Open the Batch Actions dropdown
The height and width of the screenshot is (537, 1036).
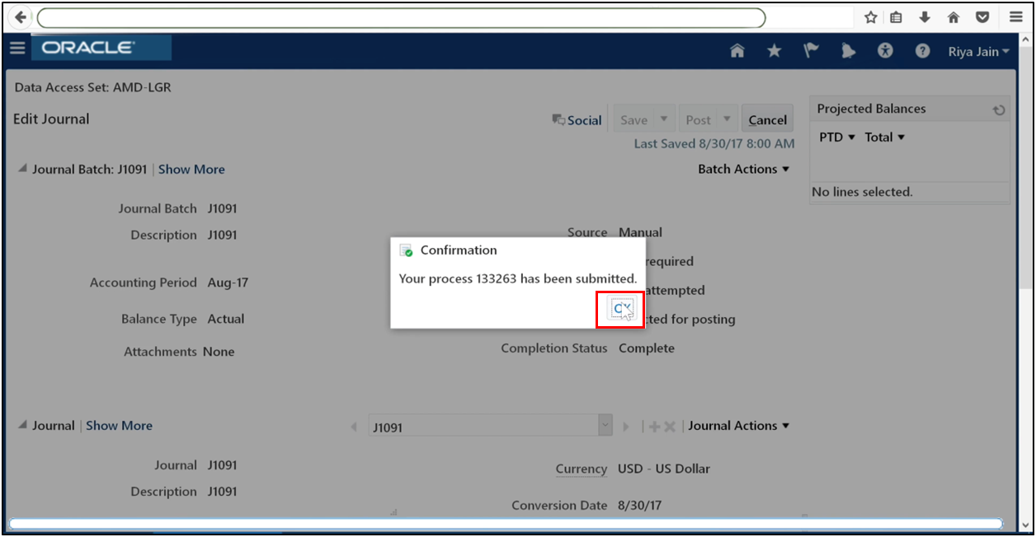pos(744,169)
